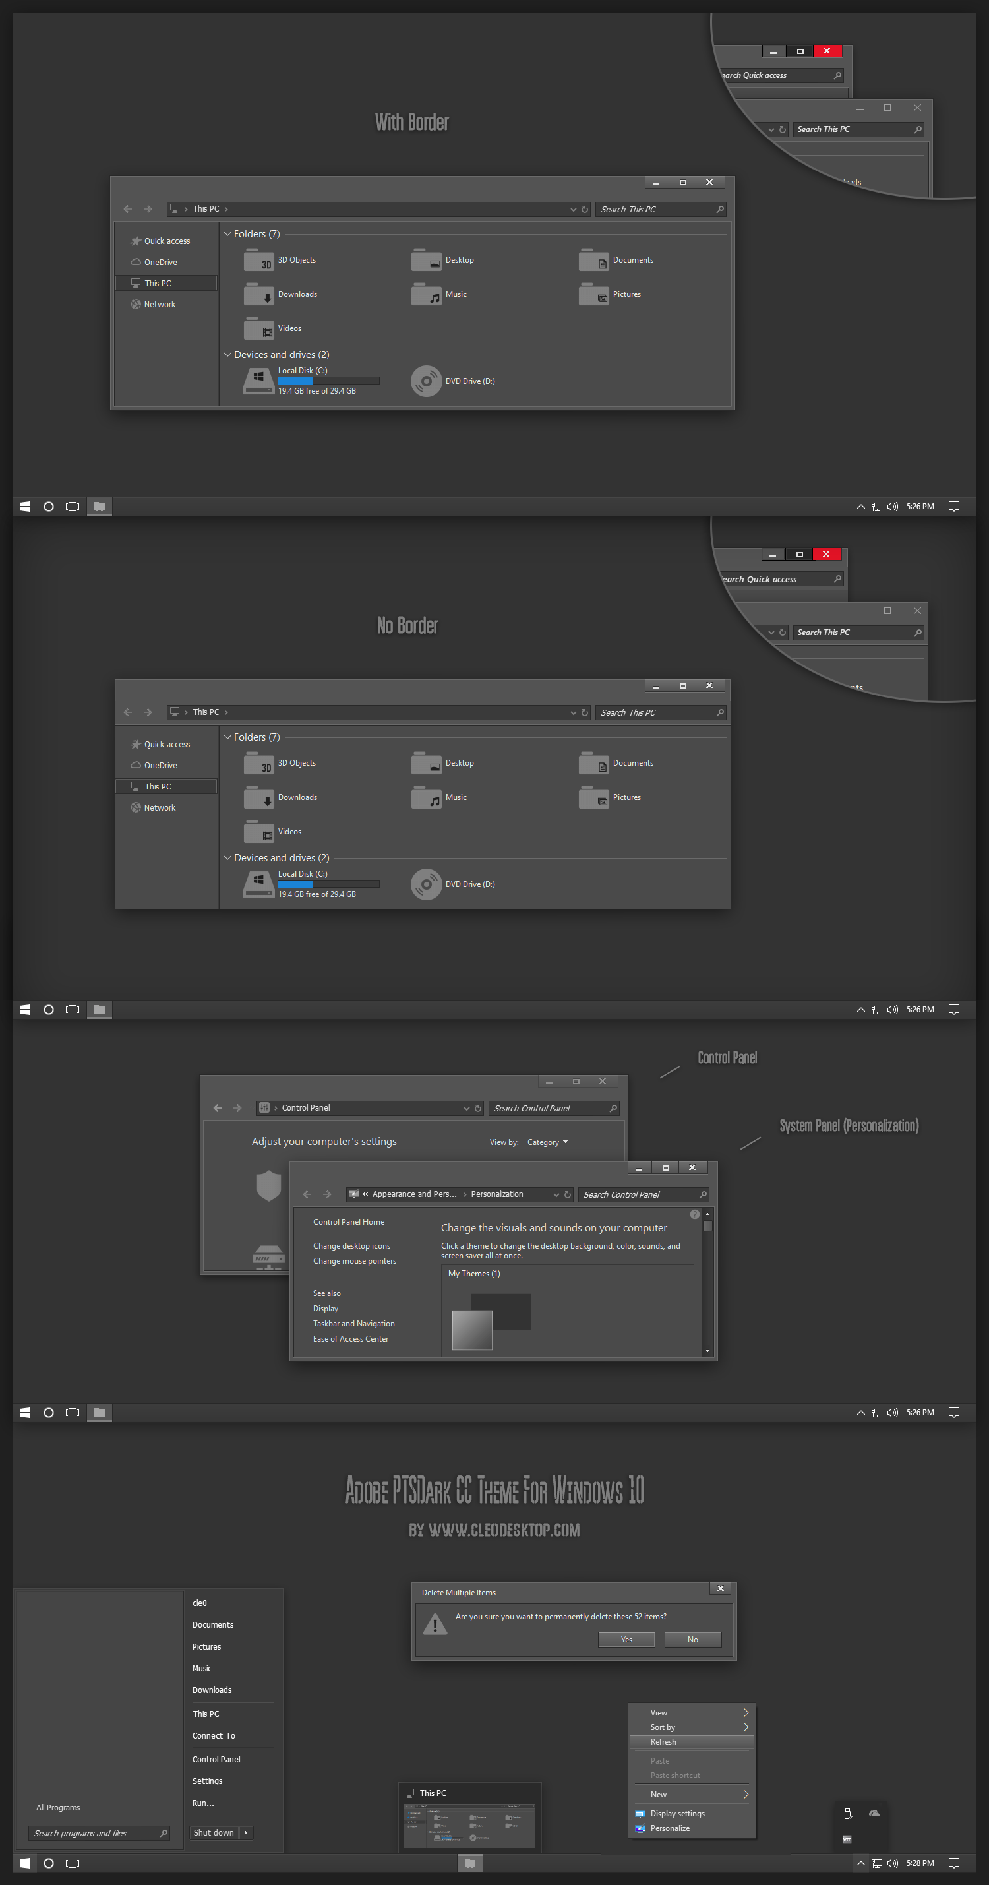Click No in Delete Multiple Items dialog
The width and height of the screenshot is (989, 1885).
coord(693,1640)
